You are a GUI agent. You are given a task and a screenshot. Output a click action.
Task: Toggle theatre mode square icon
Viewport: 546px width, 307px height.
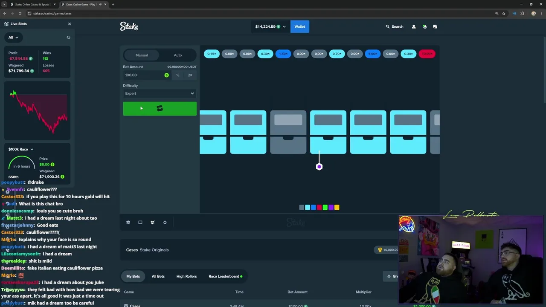(140, 222)
